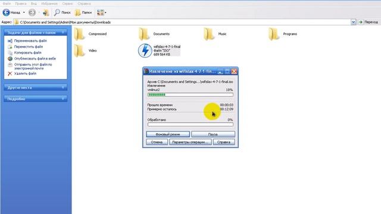The height and width of the screenshot is (214, 381).
Task: Open the Правка menu
Action: [21, 4]
